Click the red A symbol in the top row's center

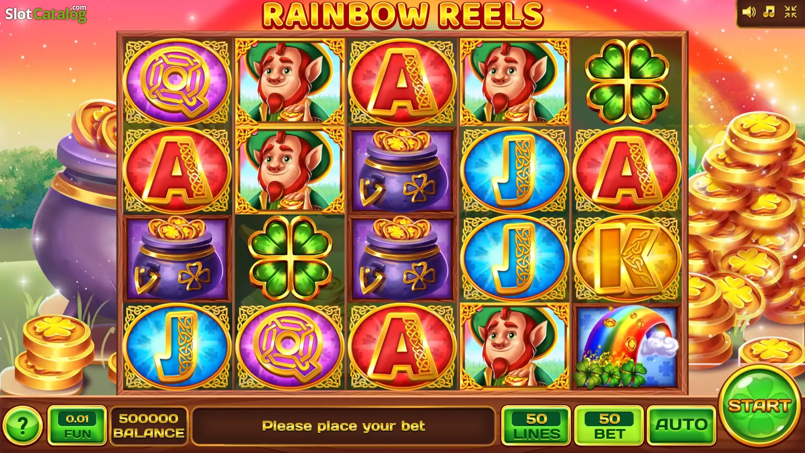tap(402, 81)
